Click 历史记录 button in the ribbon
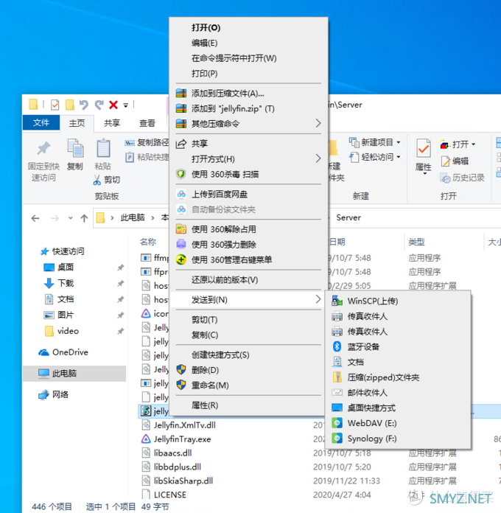This screenshot has width=501, height=513. coord(463,178)
